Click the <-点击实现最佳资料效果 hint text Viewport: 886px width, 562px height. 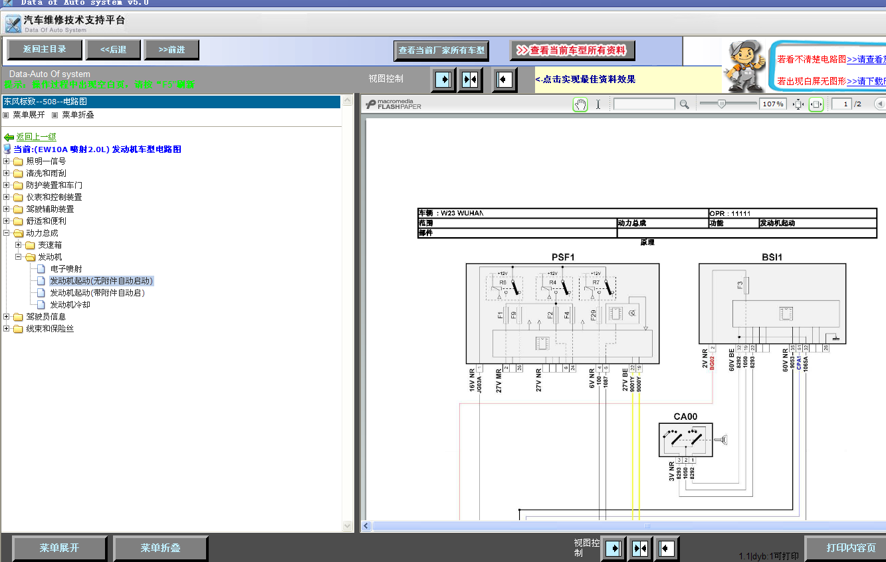point(585,79)
